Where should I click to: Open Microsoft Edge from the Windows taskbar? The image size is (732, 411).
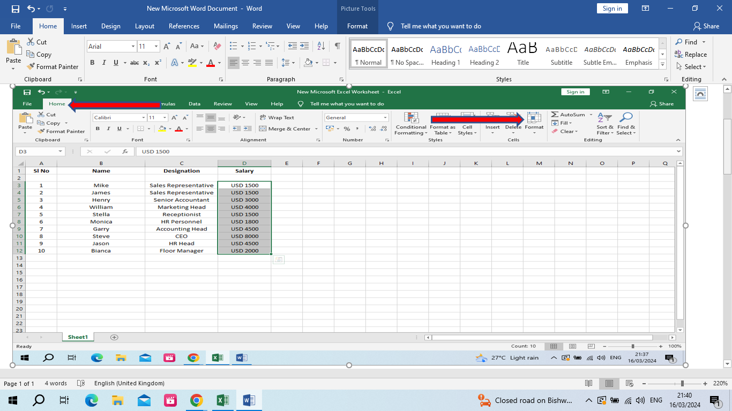(x=92, y=400)
